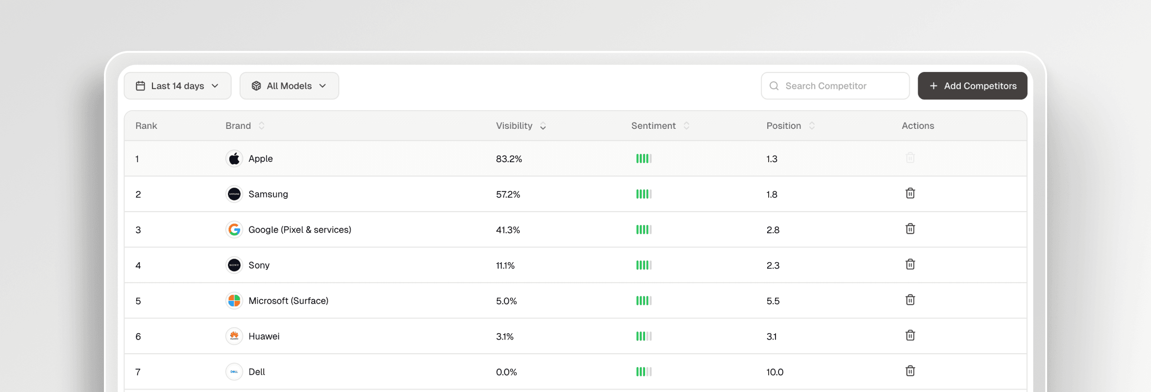Click the disabled trash icon for Apple
The height and width of the screenshot is (392, 1151).
point(910,158)
